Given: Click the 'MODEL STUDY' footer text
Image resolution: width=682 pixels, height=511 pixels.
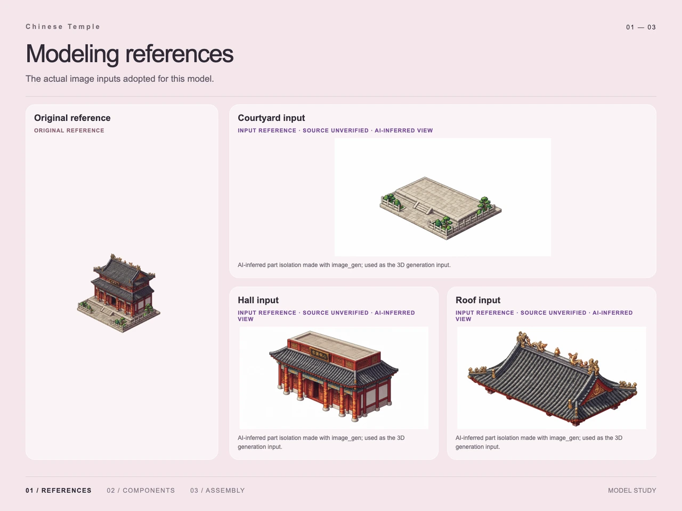Looking at the screenshot, I should click(x=632, y=490).
